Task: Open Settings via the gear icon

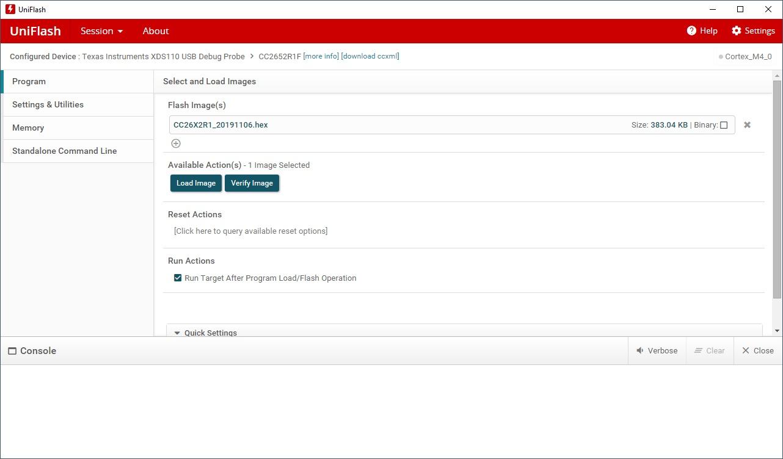Action: point(736,31)
